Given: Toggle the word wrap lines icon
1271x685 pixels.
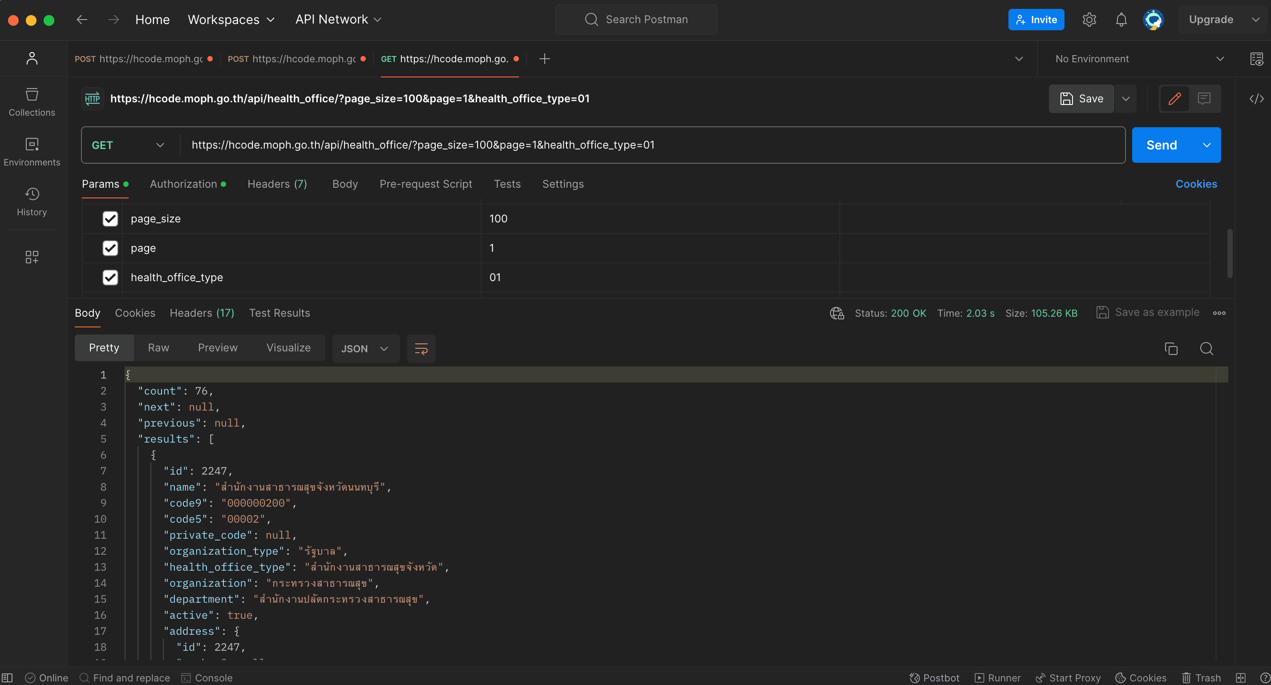Looking at the screenshot, I should (421, 349).
